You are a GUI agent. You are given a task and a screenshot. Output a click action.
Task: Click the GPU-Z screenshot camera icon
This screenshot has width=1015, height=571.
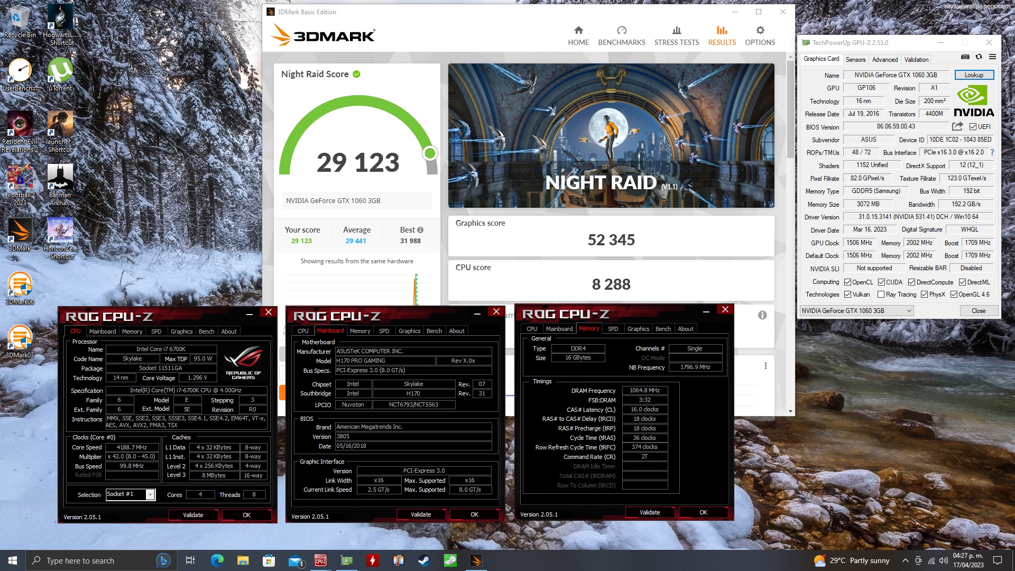[x=965, y=57]
